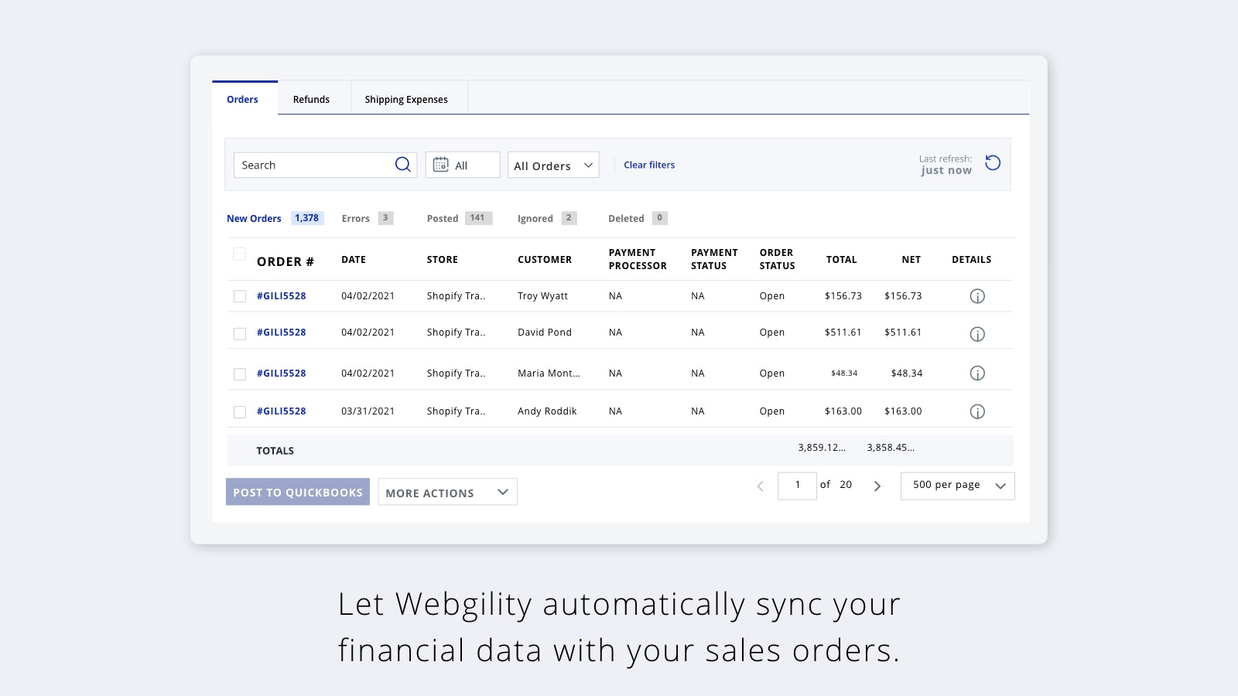
Task: Expand the All Orders dropdown
Action: 552,165
